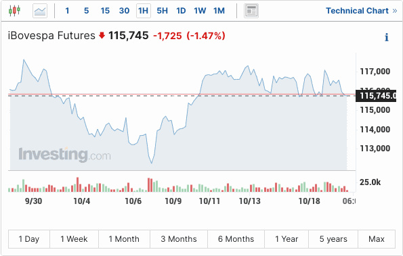The height and width of the screenshot is (256, 403).
Task: Select the 1M interval
Action: (x=219, y=11)
